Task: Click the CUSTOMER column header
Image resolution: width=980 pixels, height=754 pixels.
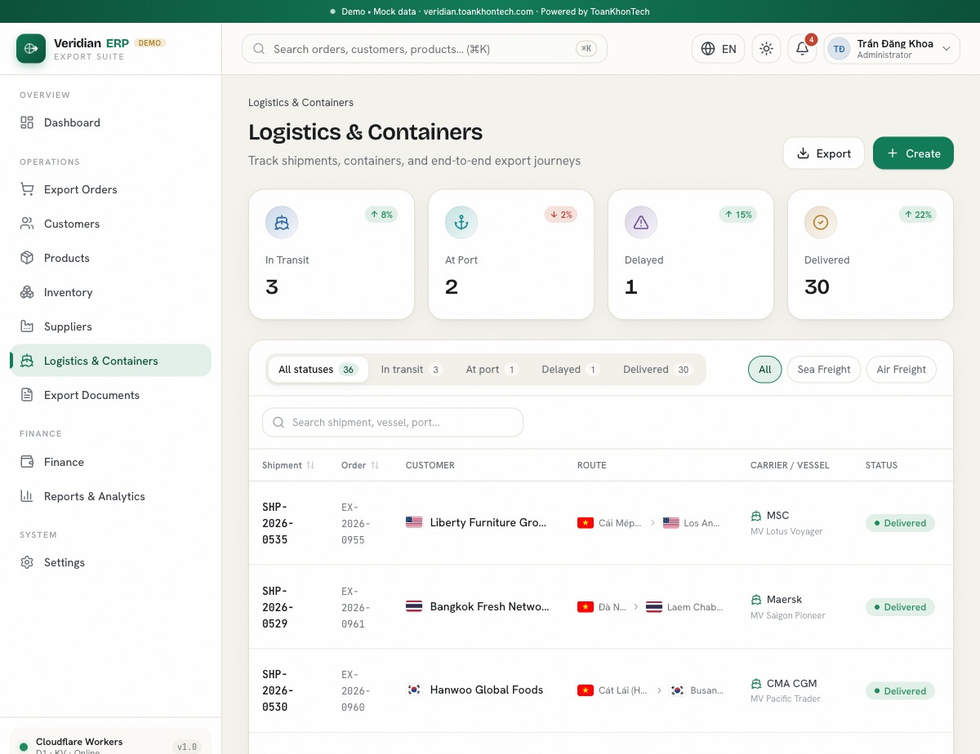Action: coord(430,465)
